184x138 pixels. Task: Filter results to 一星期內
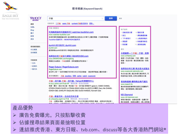[x=34, y=66]
